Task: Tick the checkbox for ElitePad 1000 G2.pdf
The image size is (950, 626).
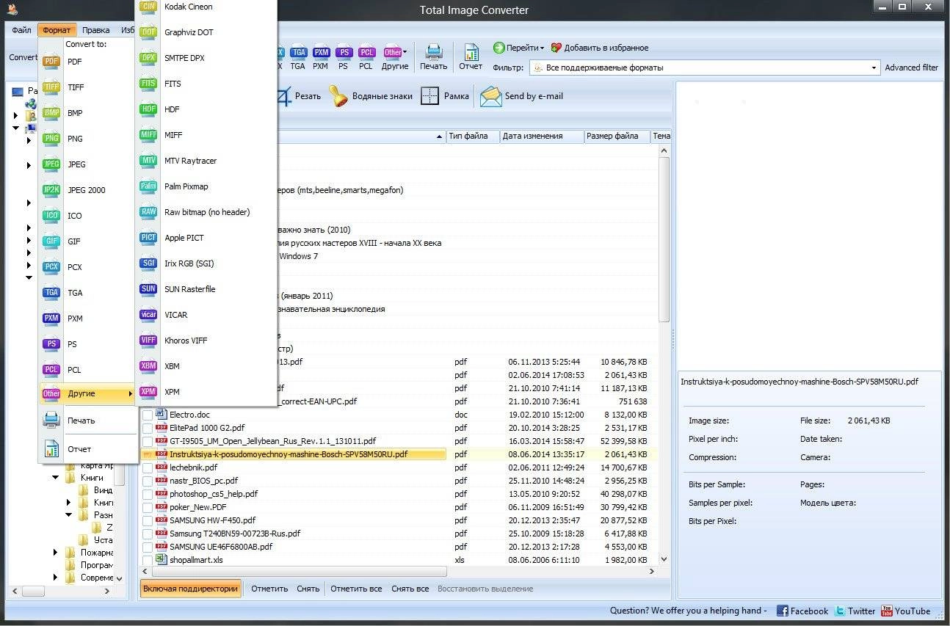Action: [148, 429]
